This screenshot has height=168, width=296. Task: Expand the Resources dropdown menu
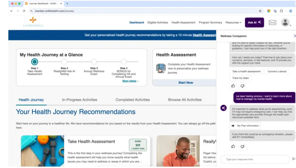(233, 23)
